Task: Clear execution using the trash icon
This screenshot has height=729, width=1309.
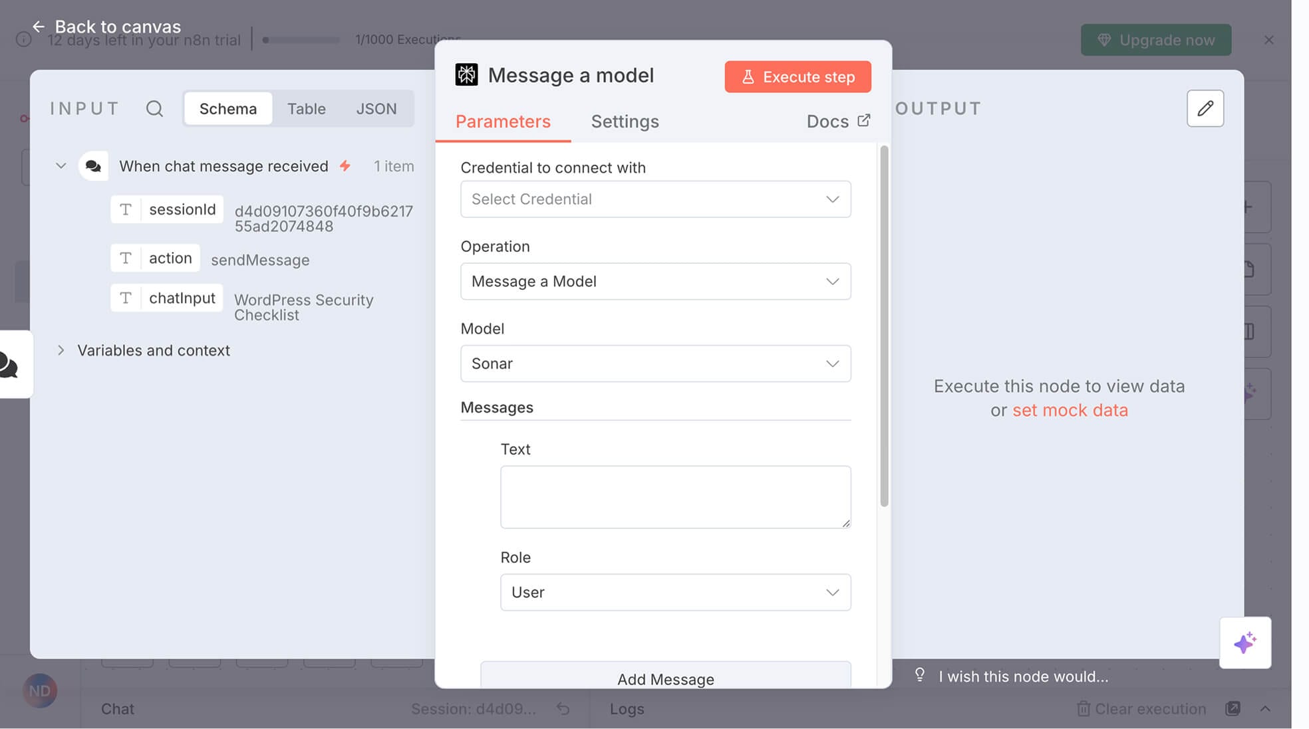Action: tap(1085, 708)
